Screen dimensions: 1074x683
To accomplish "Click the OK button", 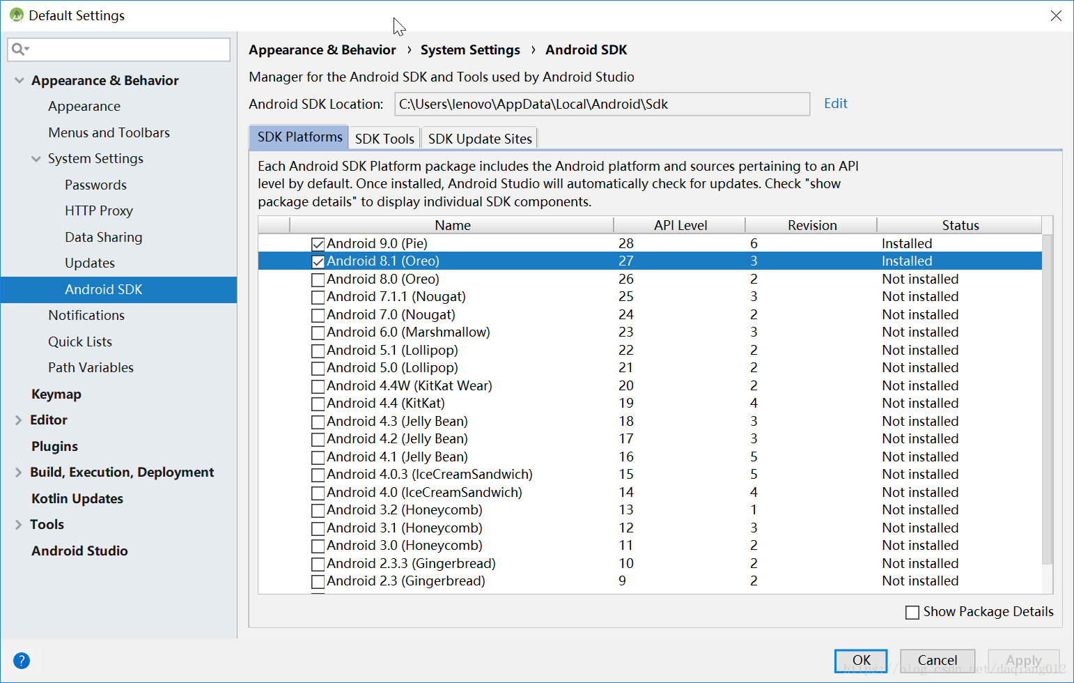I will pos(861,660).
